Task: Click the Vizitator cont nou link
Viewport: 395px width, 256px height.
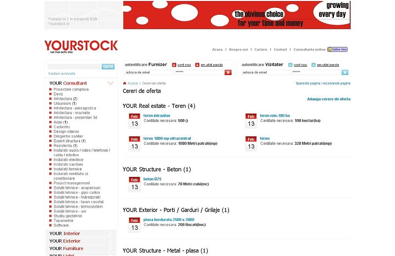Action: pos(300,65)
